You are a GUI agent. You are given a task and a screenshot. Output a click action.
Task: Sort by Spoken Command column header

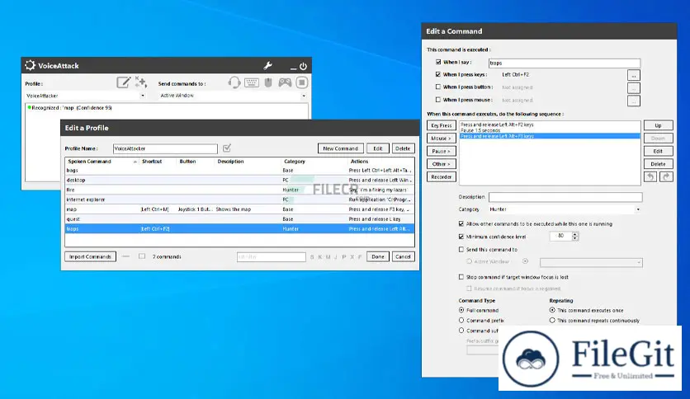(102, 162)
